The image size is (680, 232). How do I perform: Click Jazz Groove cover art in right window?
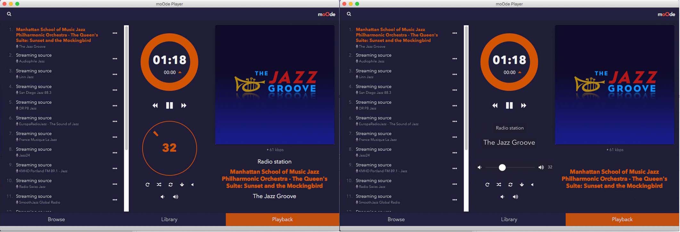[615, 85]
